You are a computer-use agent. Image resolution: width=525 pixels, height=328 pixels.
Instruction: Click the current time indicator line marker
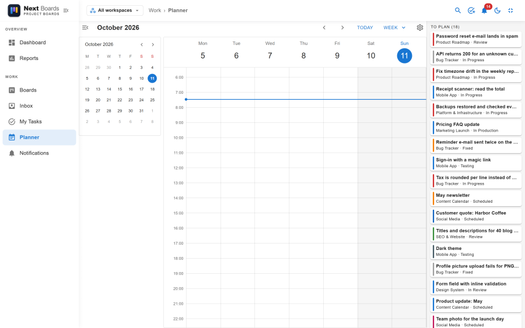(x=186, y=99)
